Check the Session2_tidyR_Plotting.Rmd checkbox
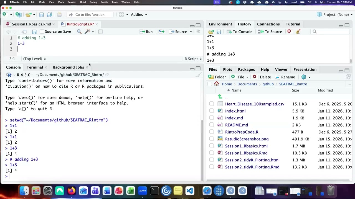 click(x=212, y=167)
